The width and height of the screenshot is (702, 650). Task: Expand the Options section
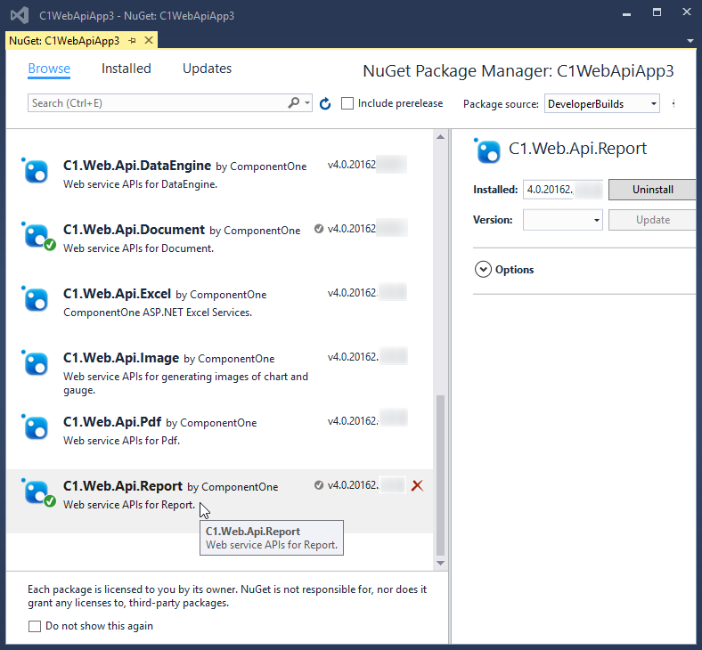pos(484,270)
